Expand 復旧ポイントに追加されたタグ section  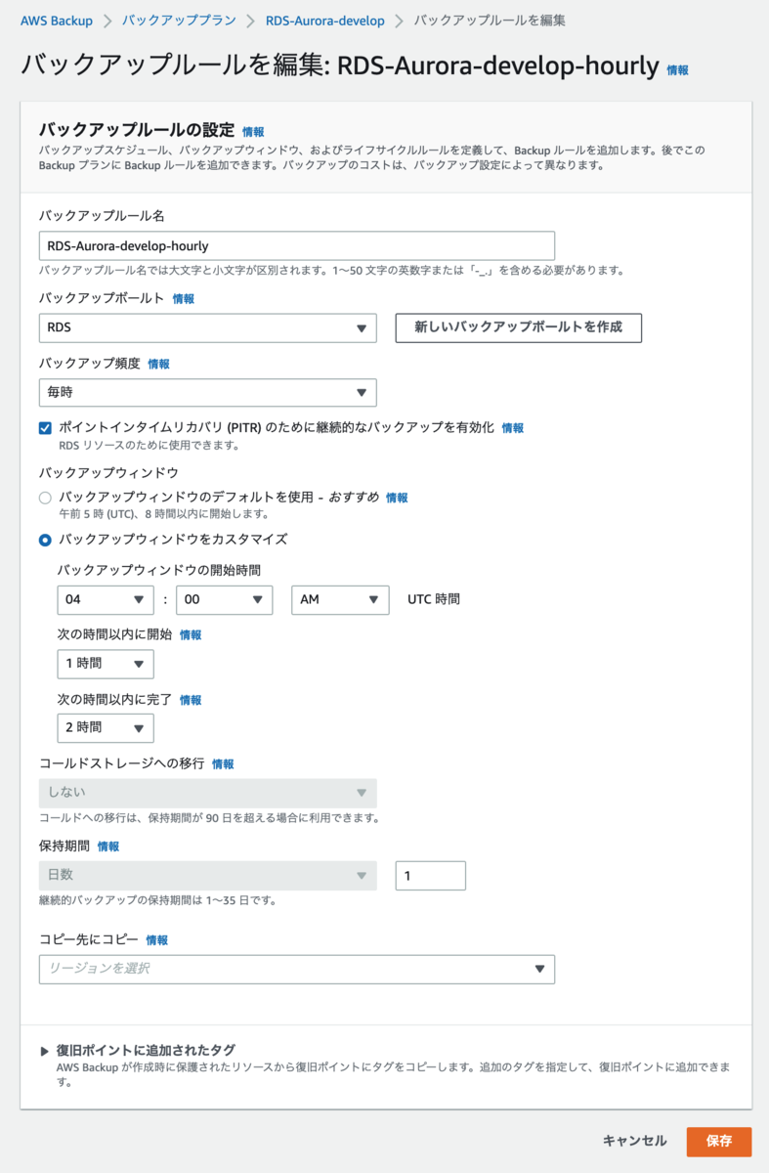(44, 1051)
